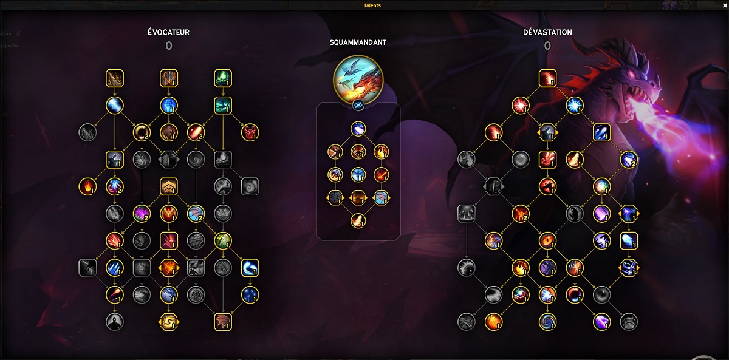Click the Squammandant hero talent label
729x360 pixels.
click(358, 42)
